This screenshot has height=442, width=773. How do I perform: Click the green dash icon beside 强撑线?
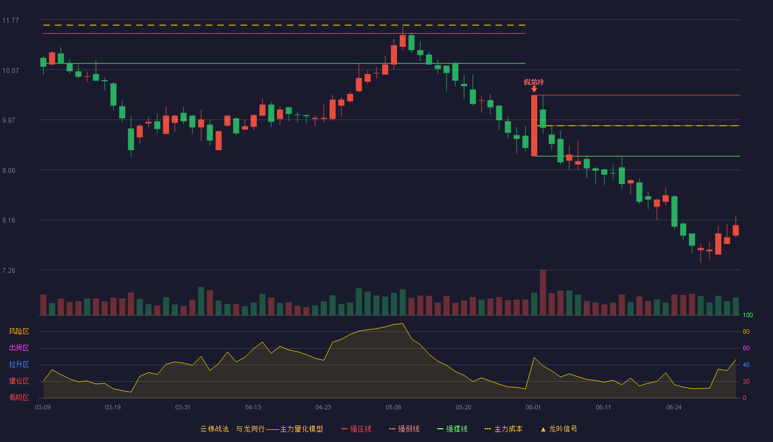pyautogui.click(x=440, y=429)
